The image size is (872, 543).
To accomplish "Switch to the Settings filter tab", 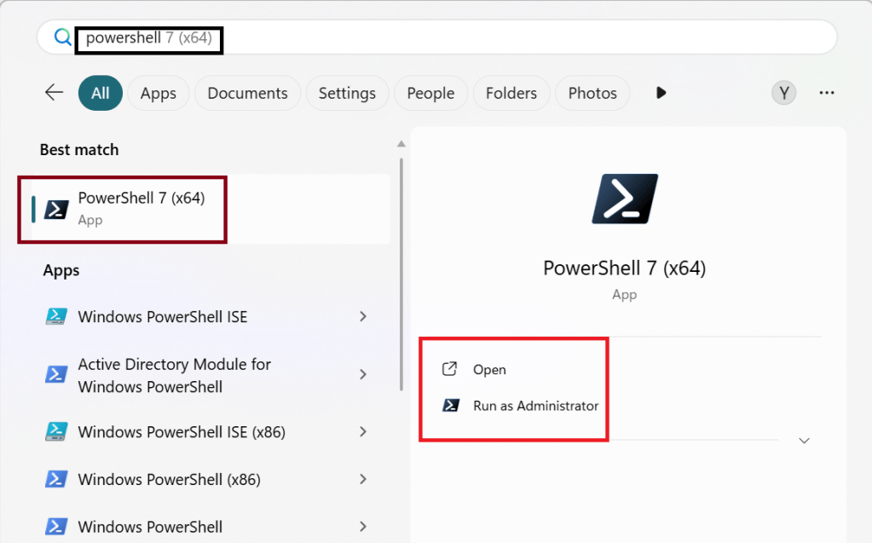I will click(x=347, y=93).
